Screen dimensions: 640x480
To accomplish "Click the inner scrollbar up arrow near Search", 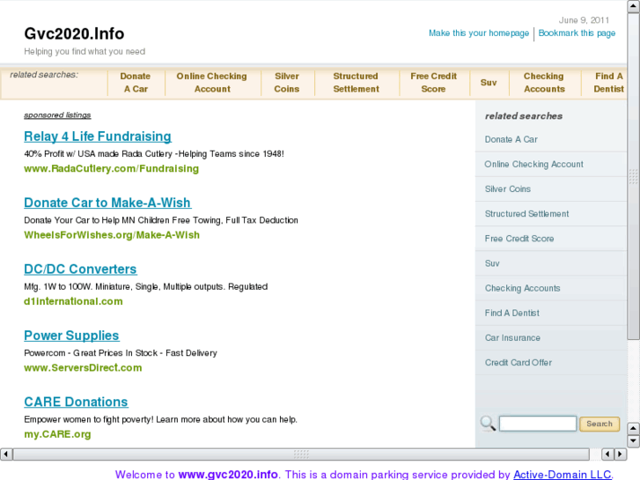I will tap(633, 428).
